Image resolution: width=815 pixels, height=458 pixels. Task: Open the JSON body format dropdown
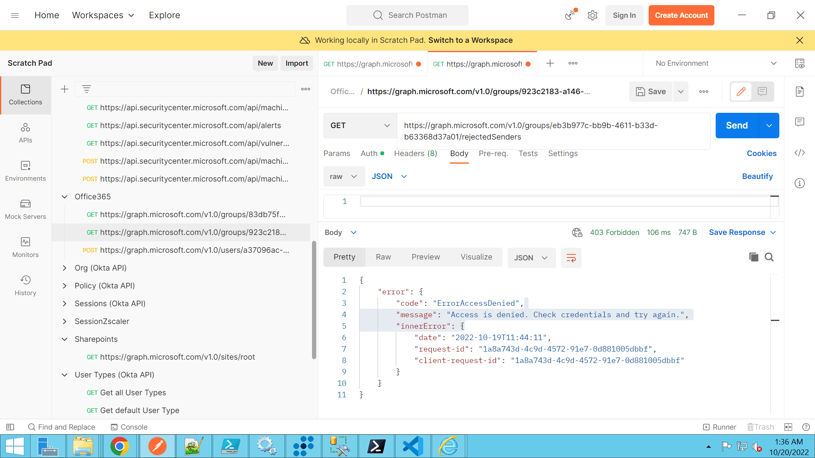(x=390, y=176)
